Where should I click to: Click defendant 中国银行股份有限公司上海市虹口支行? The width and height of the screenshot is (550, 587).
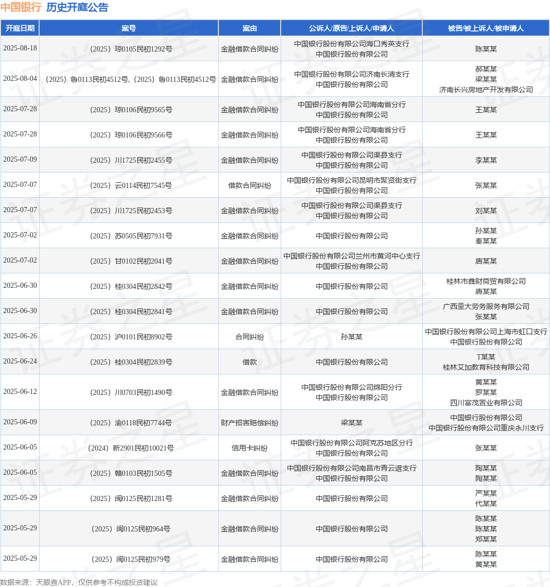(x=486, y=332)
